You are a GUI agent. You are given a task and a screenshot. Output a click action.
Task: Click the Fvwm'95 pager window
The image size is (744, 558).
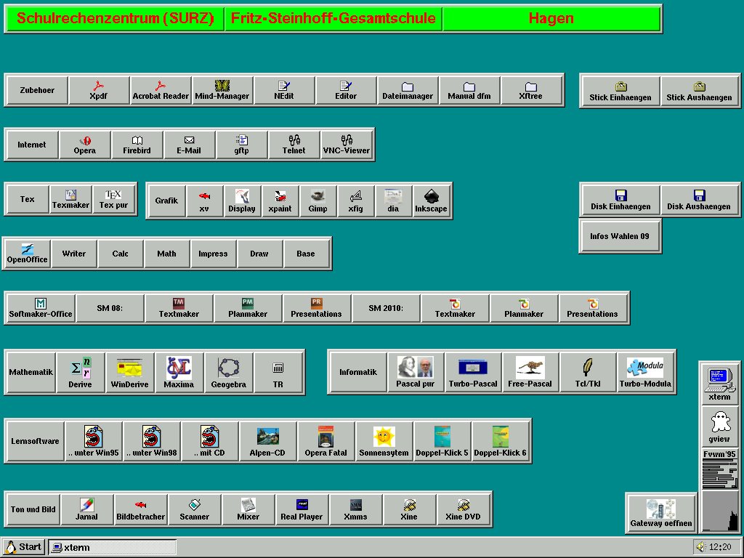pyautogui.click(x=720, y=469)
